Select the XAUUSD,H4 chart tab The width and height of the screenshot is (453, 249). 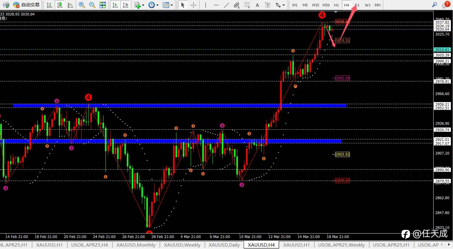click(261, 245)
